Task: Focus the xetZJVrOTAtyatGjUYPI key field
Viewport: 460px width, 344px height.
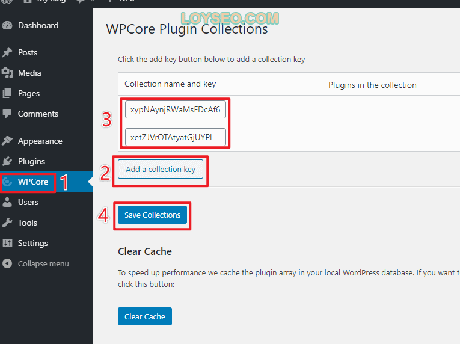Action: (176, 137)
